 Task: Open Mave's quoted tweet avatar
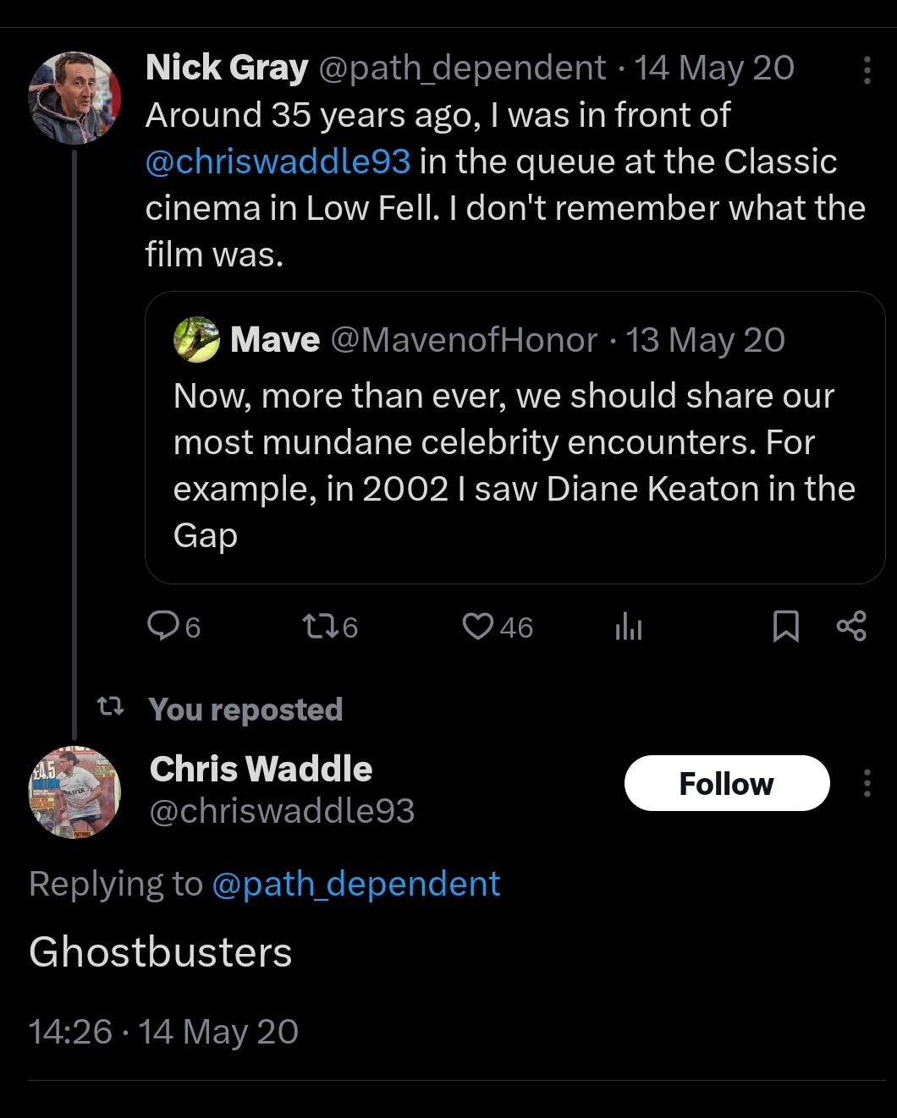[196, 340]
